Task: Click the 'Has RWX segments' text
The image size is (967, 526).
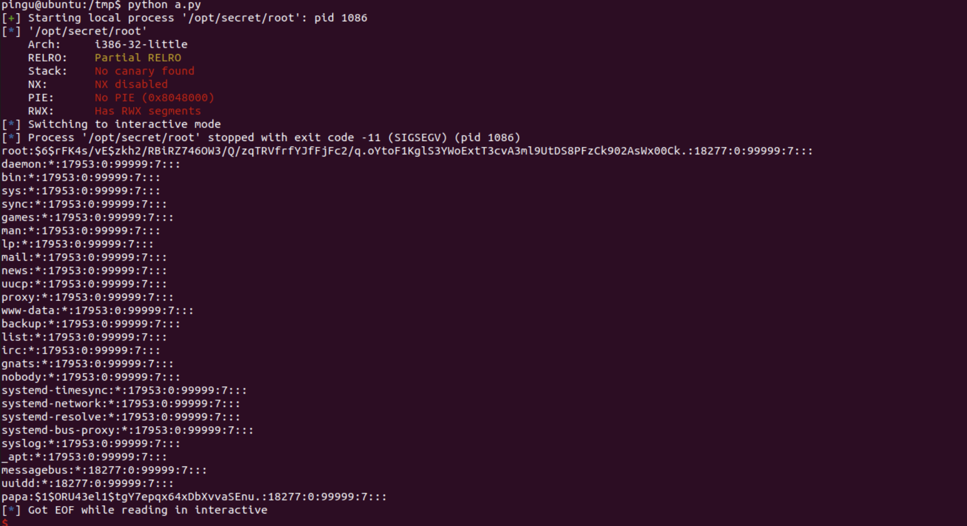Action: click(147, 111)
